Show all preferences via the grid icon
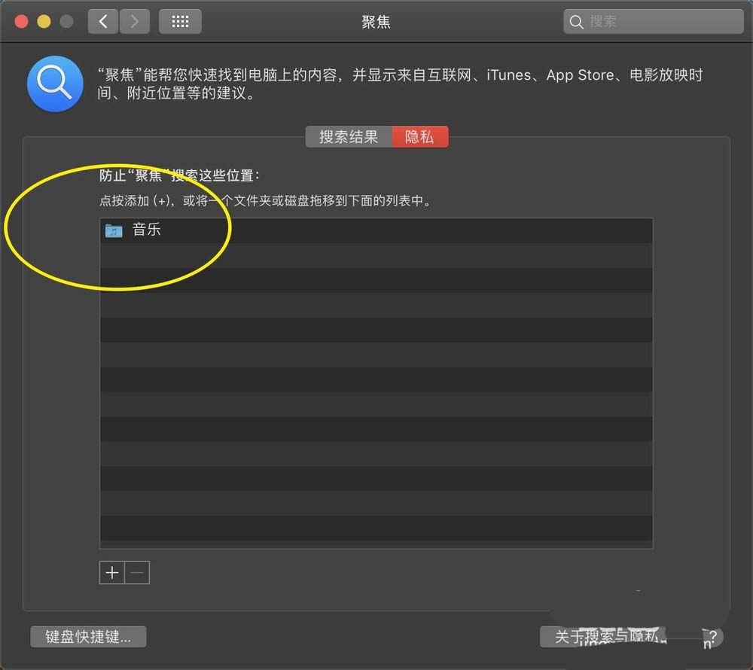The width and height of the screenshot is (753, 670). [x=180, y=22]
